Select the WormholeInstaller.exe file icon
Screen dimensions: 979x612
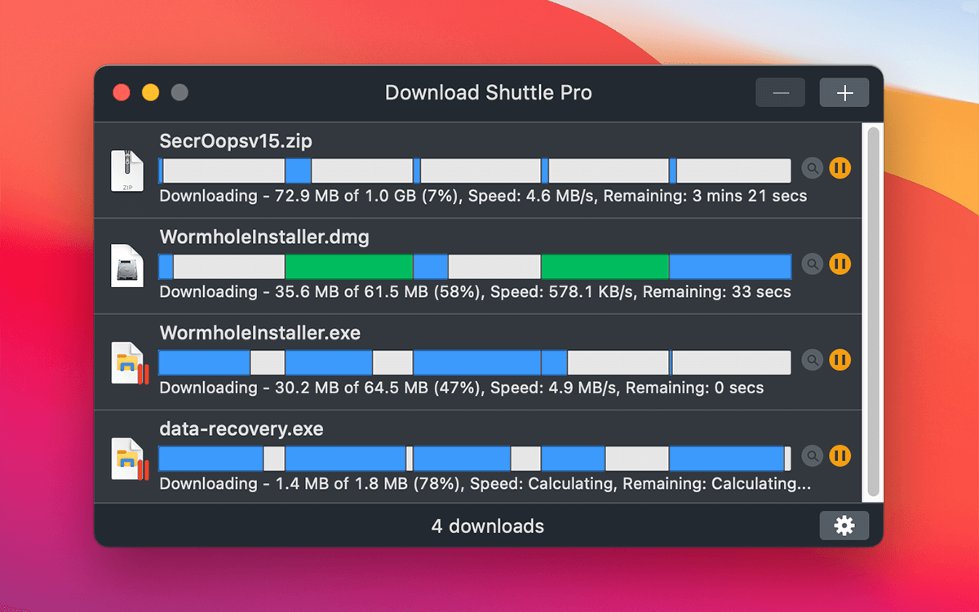[130, 362]
